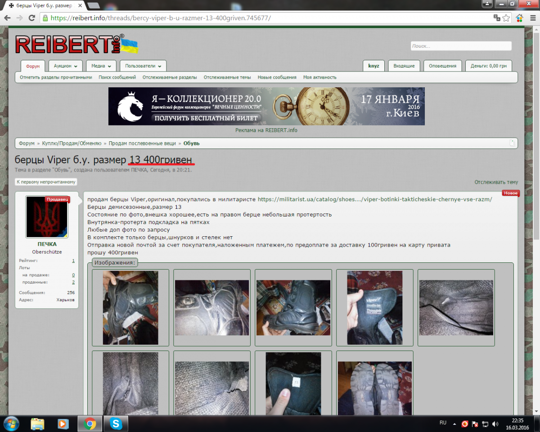Click the volume speaker tray icon
This screenshot has width=540, height=432.
click(495, 424)
